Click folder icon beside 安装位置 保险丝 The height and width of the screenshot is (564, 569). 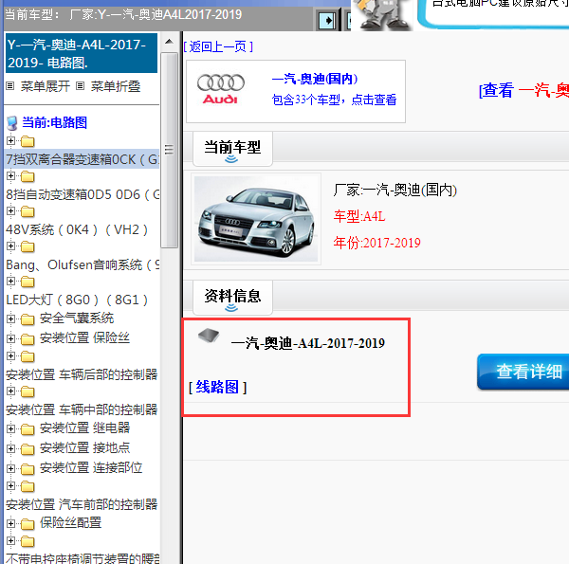28,339
